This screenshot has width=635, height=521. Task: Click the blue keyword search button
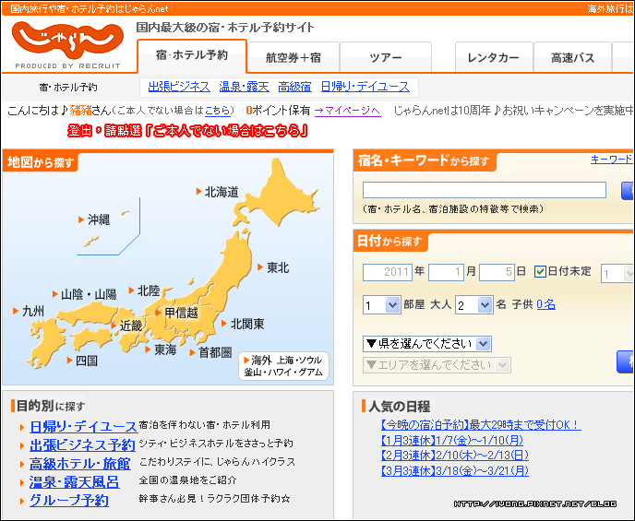click(x=628, y=191)
